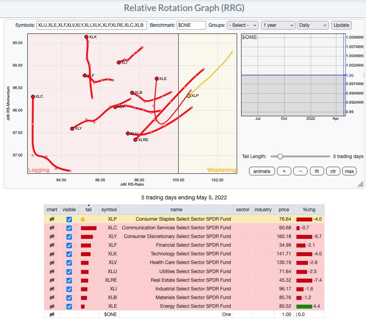The height and width of the screenshot is (320, 366).
Task: Sort table by name column header
Action: 176,210
